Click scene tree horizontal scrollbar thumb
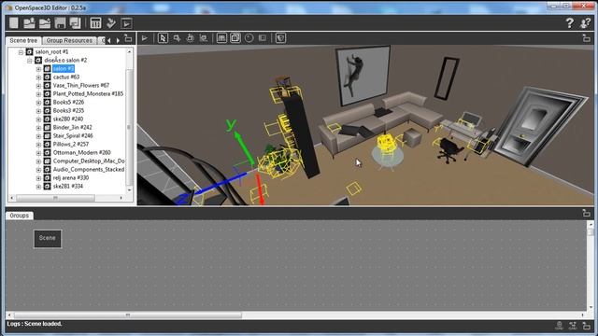 [x=55, y=198]
